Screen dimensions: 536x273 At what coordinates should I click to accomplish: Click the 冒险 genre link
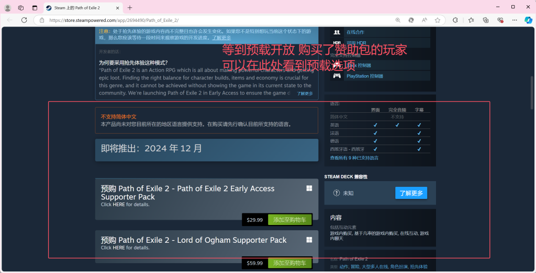pyautogui.click(x=354, y=267)
